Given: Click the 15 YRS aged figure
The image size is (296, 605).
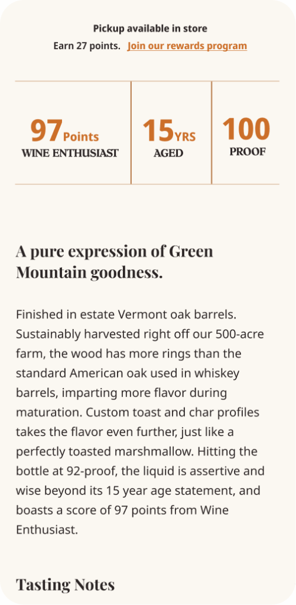Looking at the screenshot, I should coord(169,131).
